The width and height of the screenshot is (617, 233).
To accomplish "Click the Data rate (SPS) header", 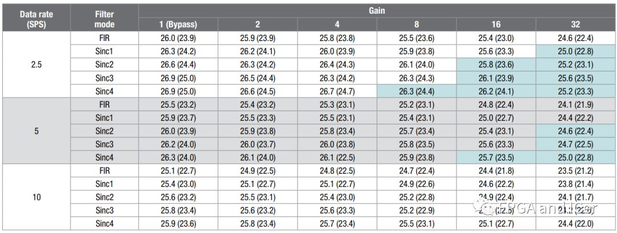I will click(x=37, y=18).
